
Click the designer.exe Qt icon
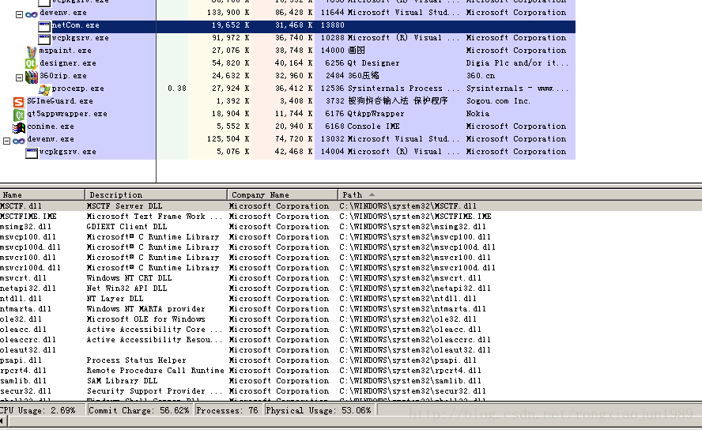[31, 64]
